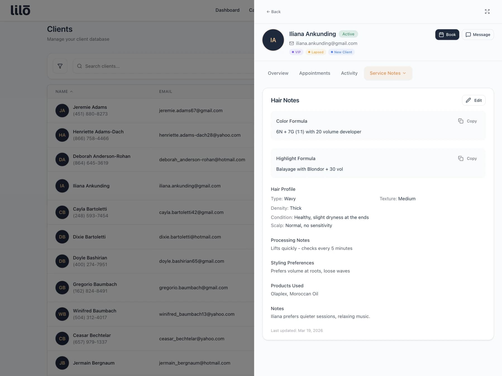The height and width of the screenshot is (376, 502).
Task: Click the speech bubble icon on Message button
Action: (x=468, y=35)
